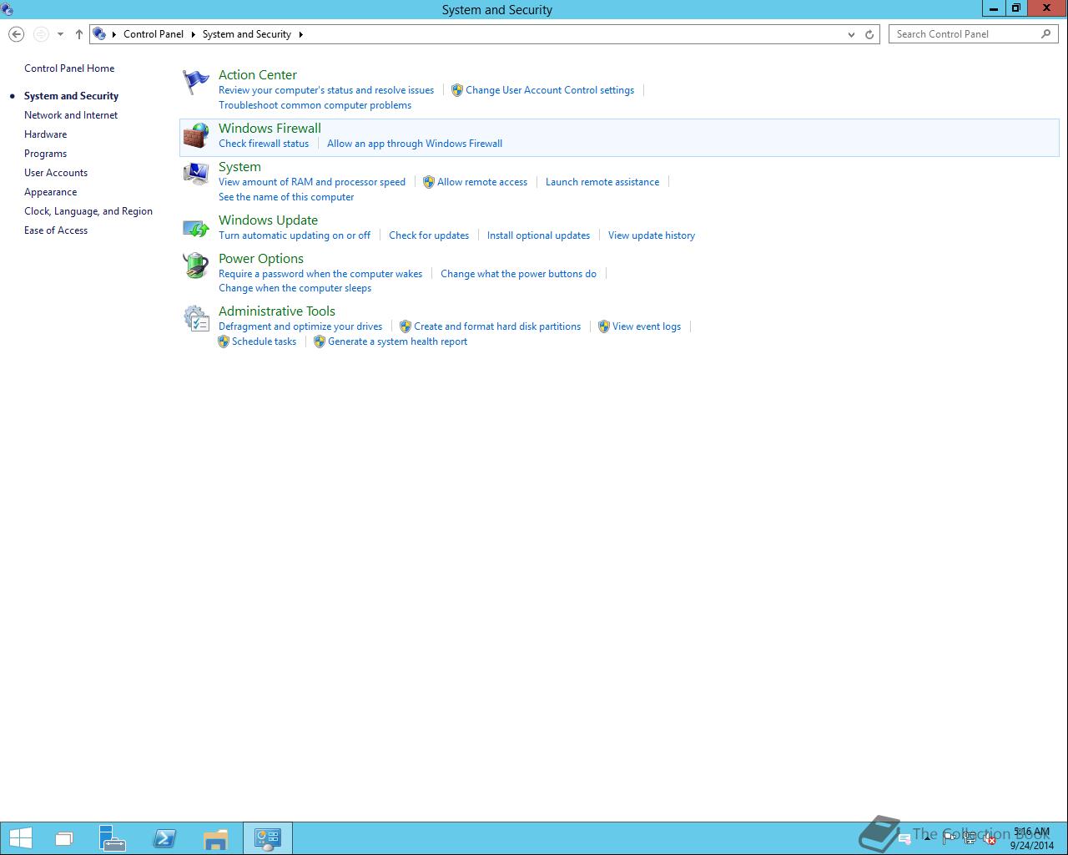This screenshot has height=855, width=1068.
Task: Click Control Panel breadcrumb in address bar
Action: point(154,34)
